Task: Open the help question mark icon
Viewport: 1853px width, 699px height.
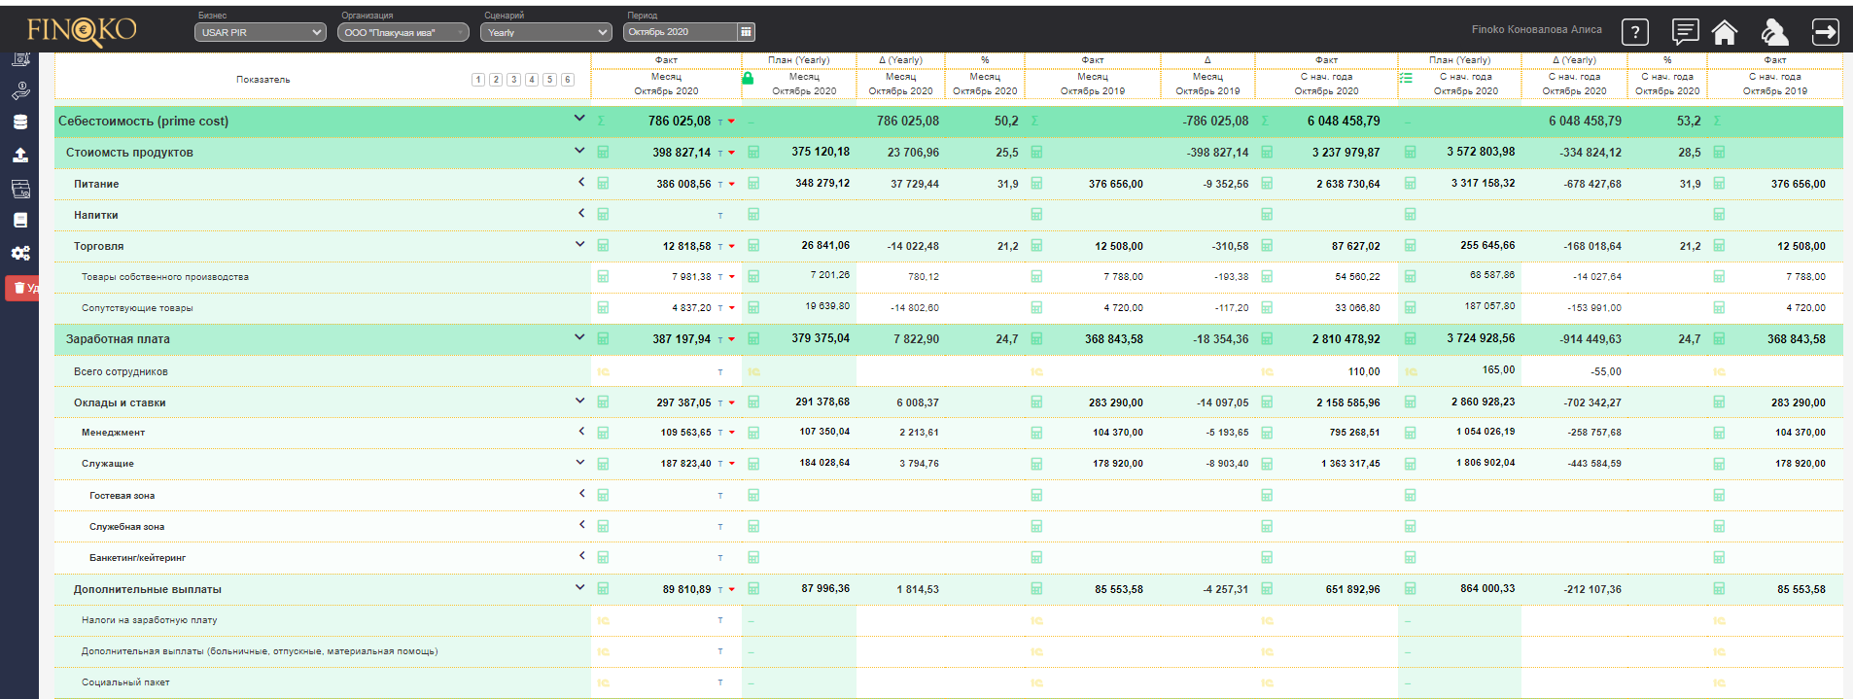Action: click(1635, 32)
